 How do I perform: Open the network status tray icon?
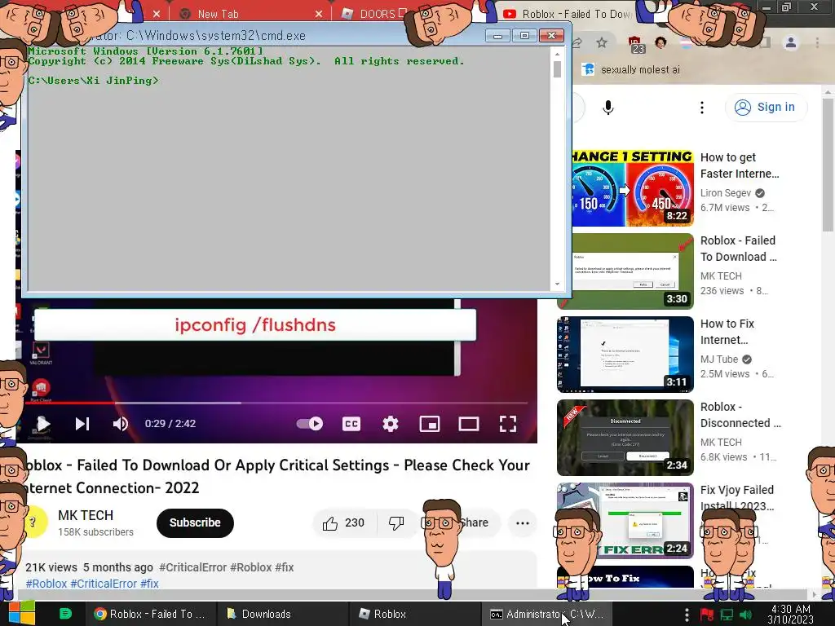(x=727, y=615)
